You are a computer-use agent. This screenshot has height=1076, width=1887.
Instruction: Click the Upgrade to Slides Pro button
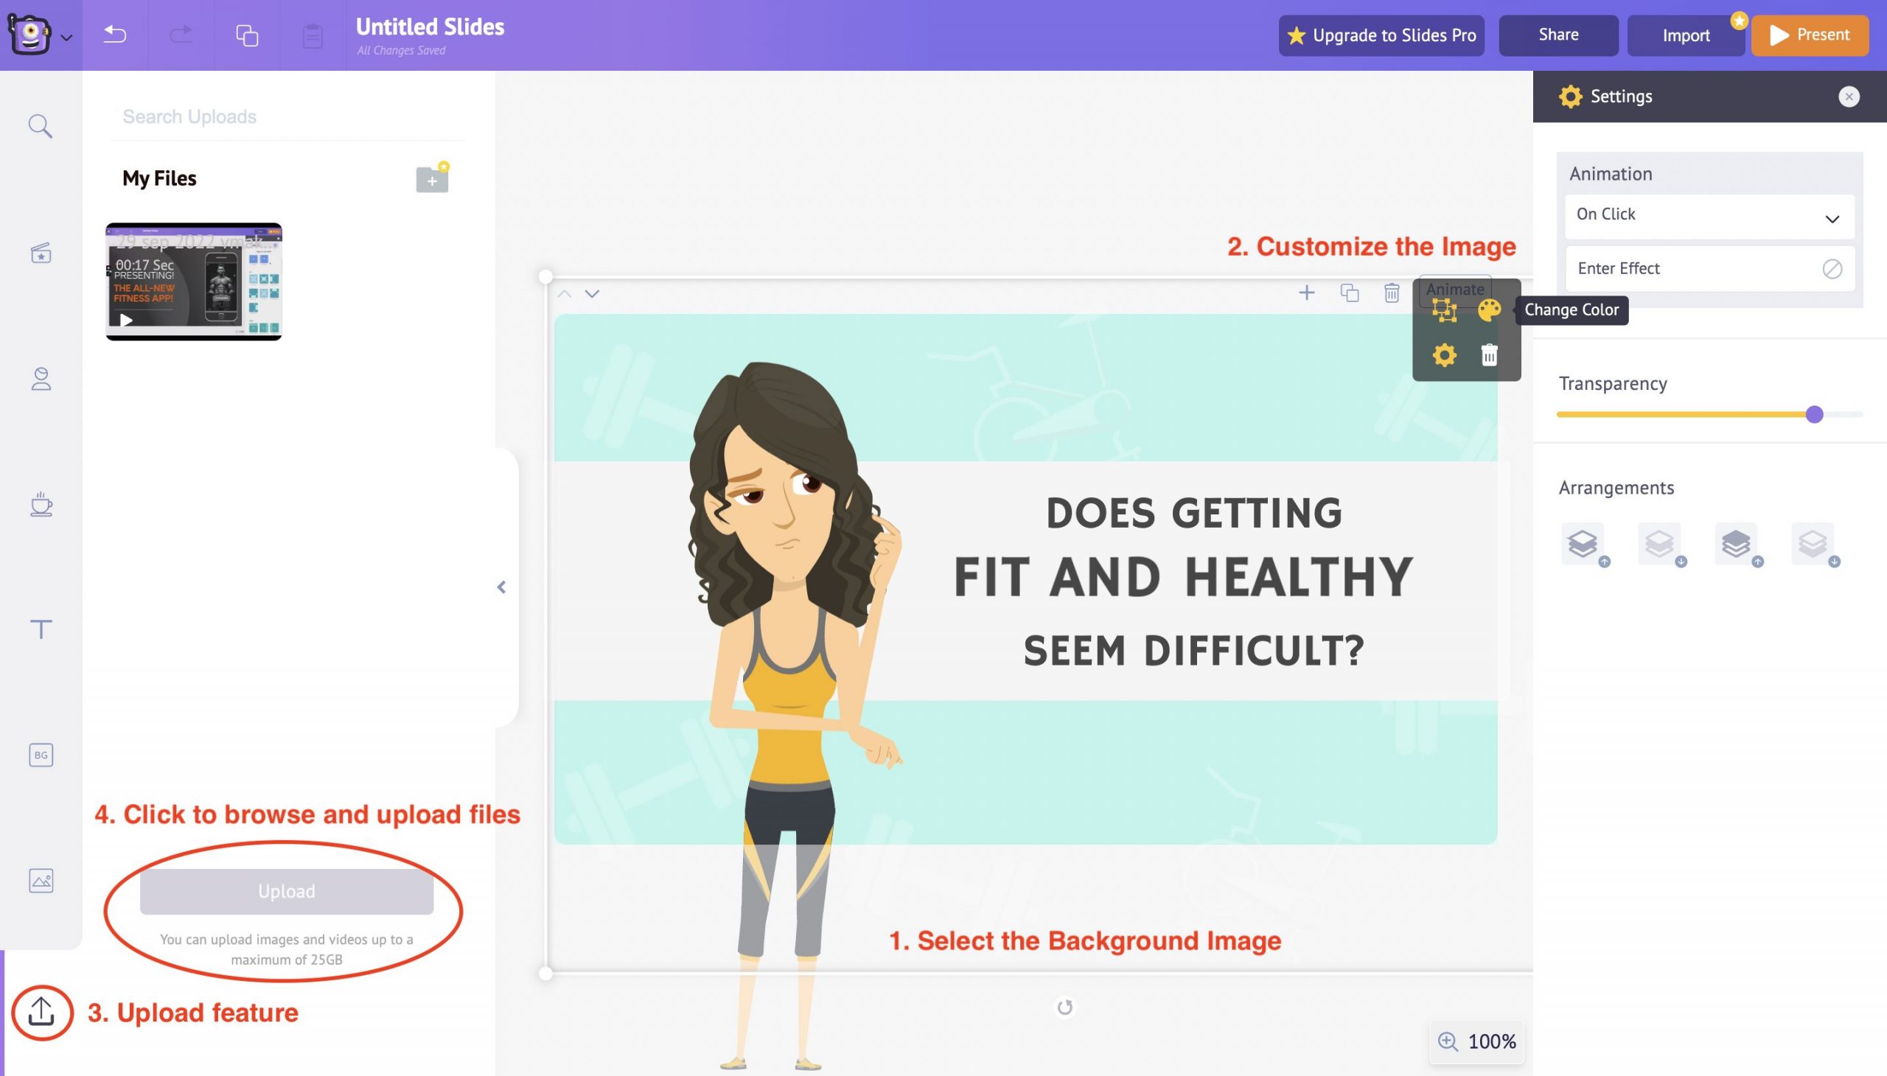[1381, 35]
